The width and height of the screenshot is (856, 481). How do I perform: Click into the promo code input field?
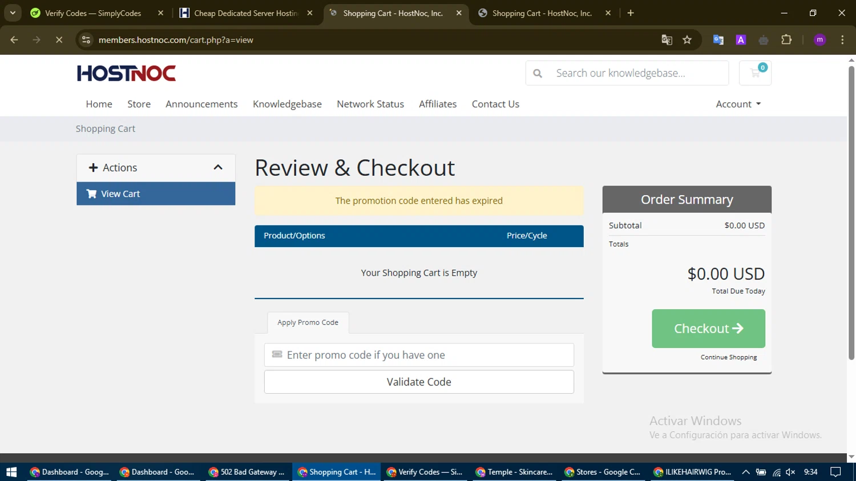coord(419,355)
